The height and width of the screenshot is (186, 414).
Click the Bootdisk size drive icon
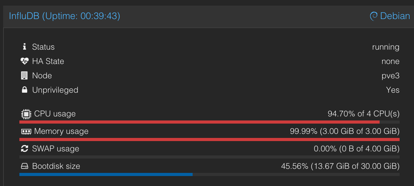tap(24, 166)
